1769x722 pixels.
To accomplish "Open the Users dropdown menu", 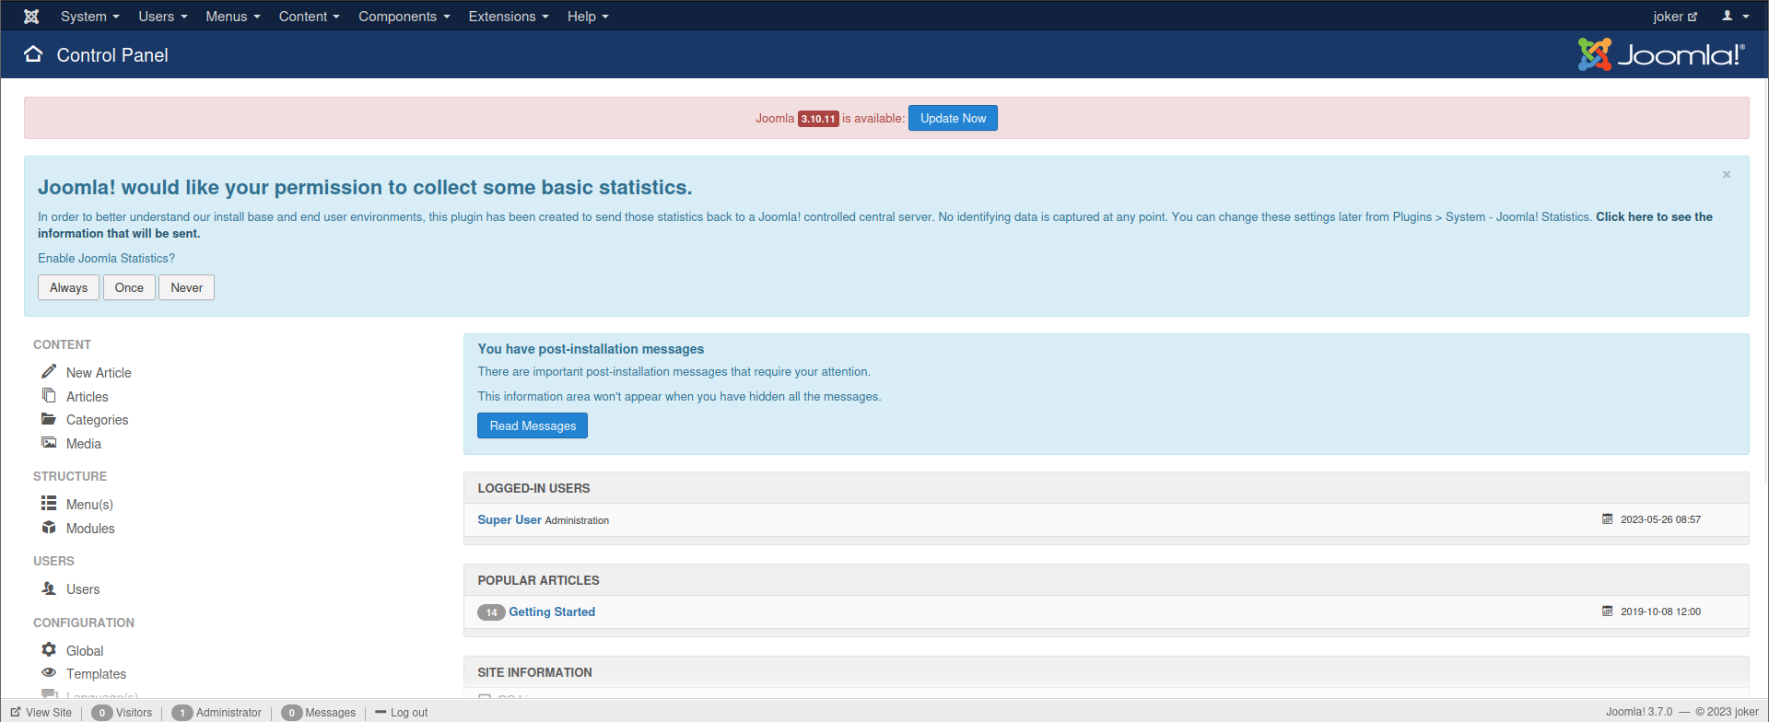I will coord(163,17).
